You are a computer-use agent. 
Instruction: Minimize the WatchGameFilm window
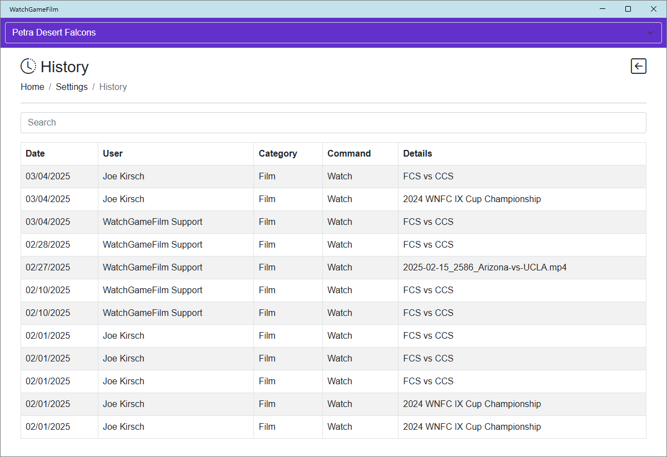603,9
